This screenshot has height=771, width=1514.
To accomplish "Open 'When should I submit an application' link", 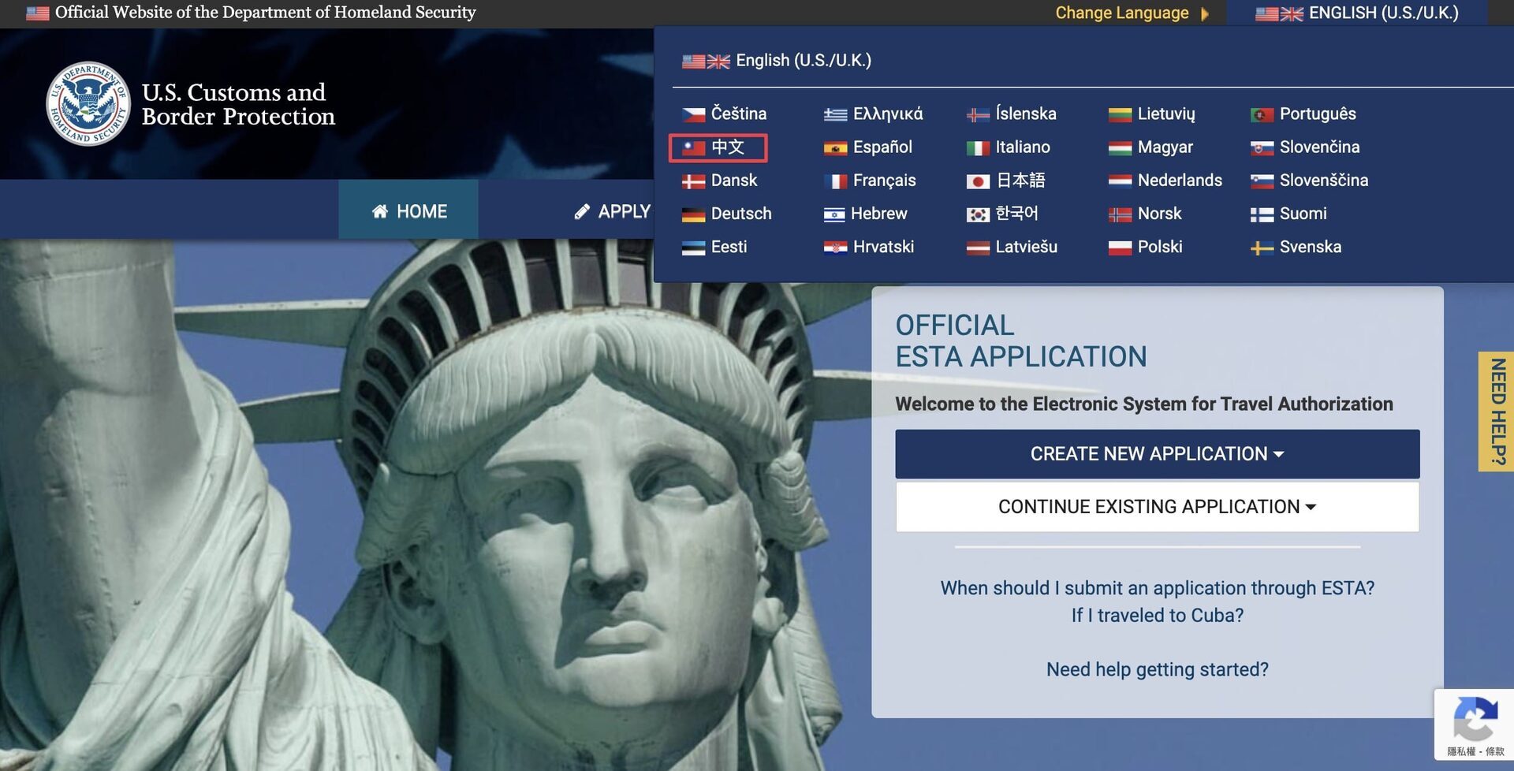I will coord(1157,588).
